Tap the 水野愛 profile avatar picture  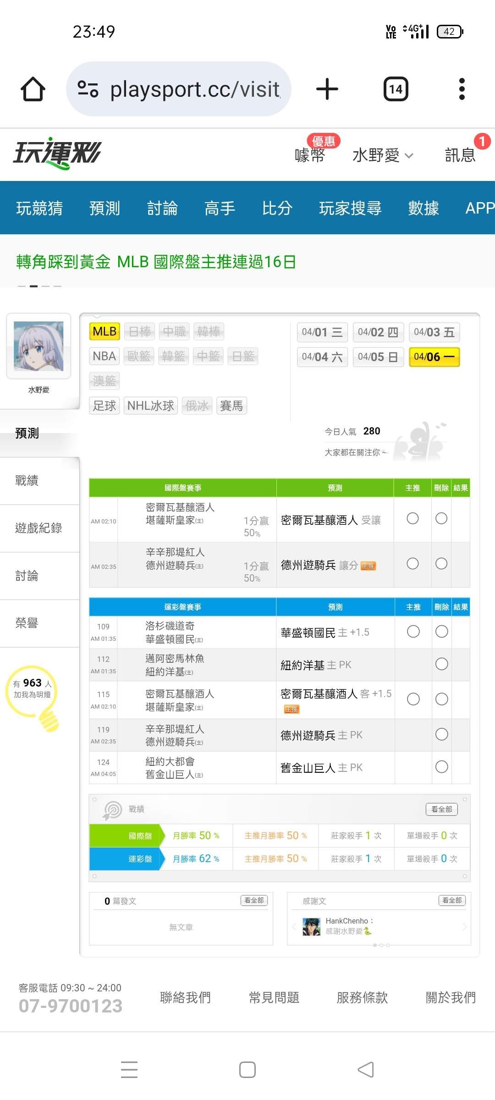[x=38, y=346]
